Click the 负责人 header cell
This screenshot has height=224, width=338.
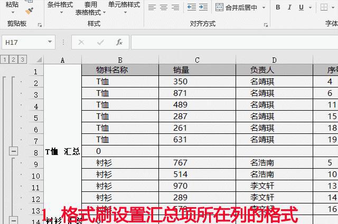pos(274,70)
